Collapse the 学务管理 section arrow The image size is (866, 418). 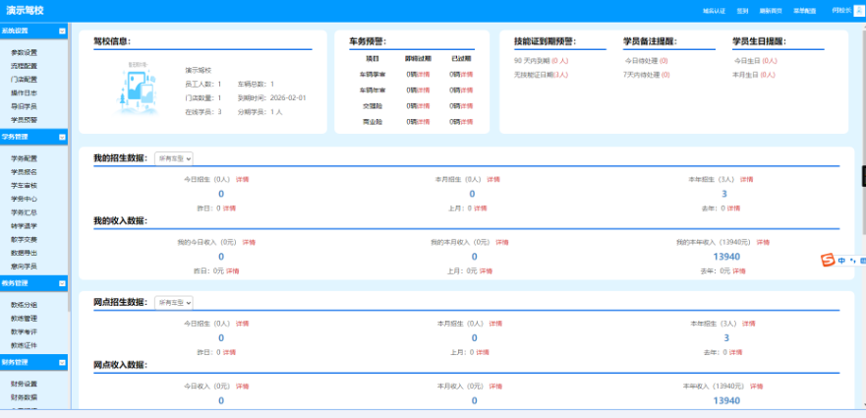click(62, 137)
